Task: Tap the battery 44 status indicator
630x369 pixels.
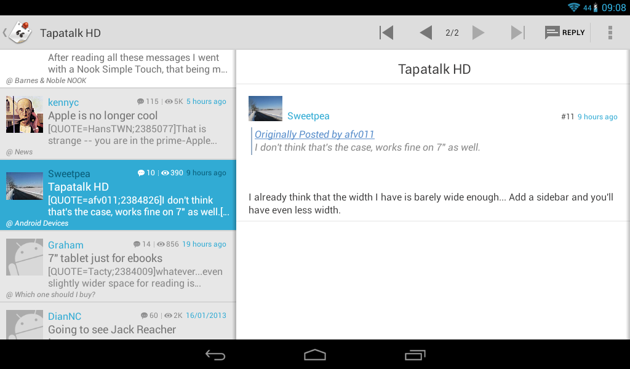Action: pyautogui.click(x=590, y=7)
